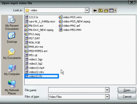
Task: Select the 1213.ts file icon
Action: click(27, 17)
